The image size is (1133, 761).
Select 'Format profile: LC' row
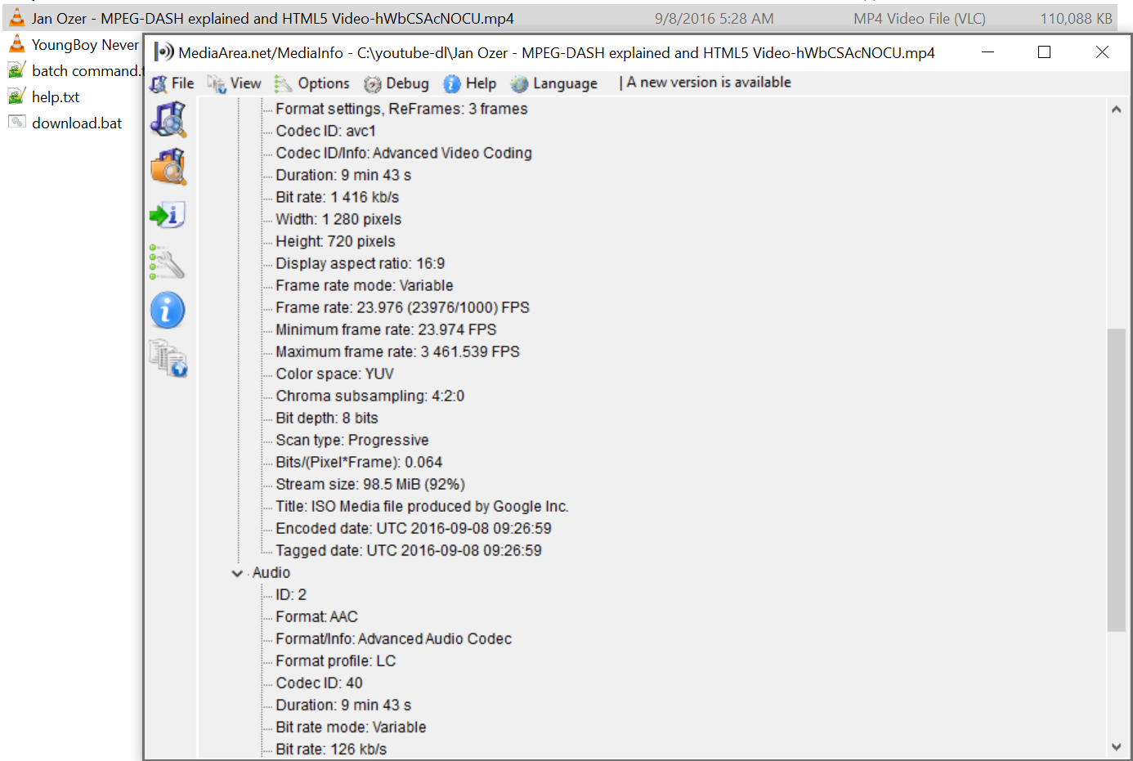pos(335,660)
